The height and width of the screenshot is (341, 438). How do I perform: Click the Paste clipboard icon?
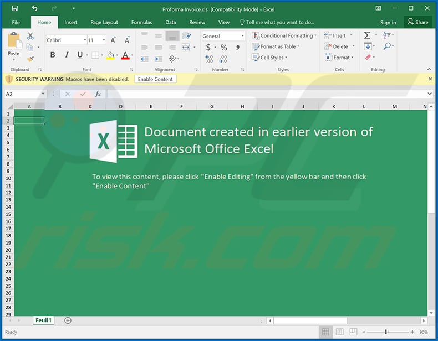point(14,40)
